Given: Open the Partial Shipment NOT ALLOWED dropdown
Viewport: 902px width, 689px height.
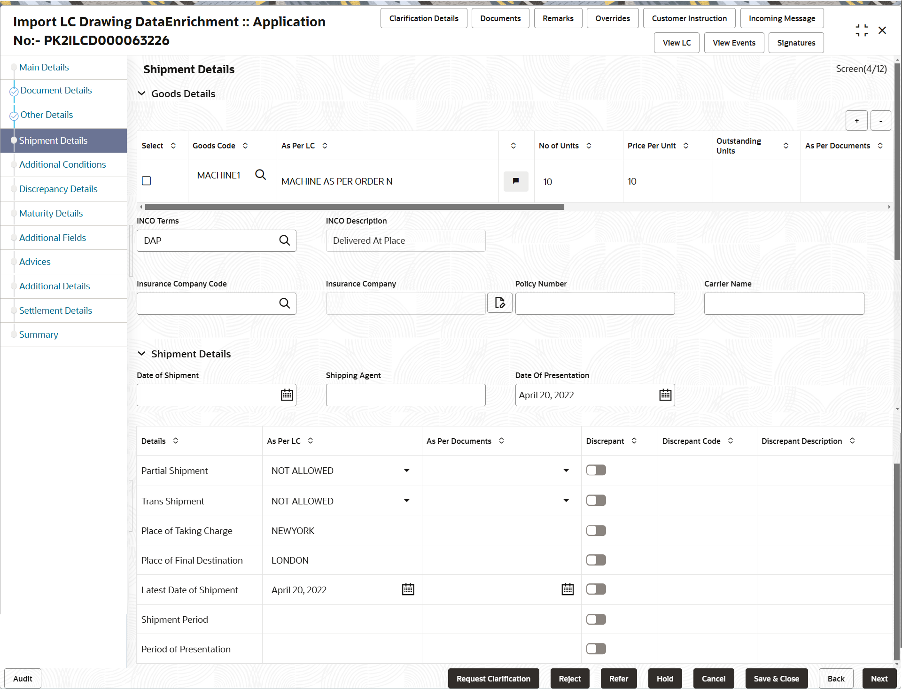Looking at the screenshot, I should tap(406, 470).
